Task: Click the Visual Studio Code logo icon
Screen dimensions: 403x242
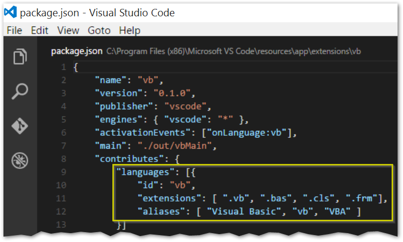Action: click(x=10, y=12)
